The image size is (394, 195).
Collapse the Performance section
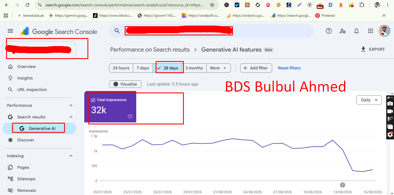point(71,105)
